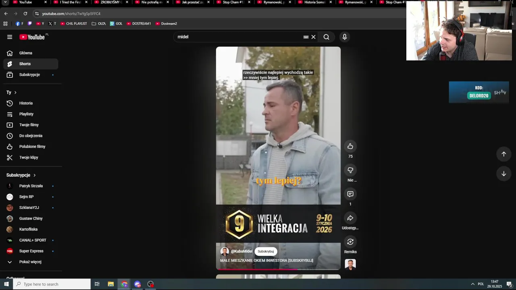
Task: Open the apps grid in bookmarks bar
Action: pyautogui.click(x=6, y=24)
